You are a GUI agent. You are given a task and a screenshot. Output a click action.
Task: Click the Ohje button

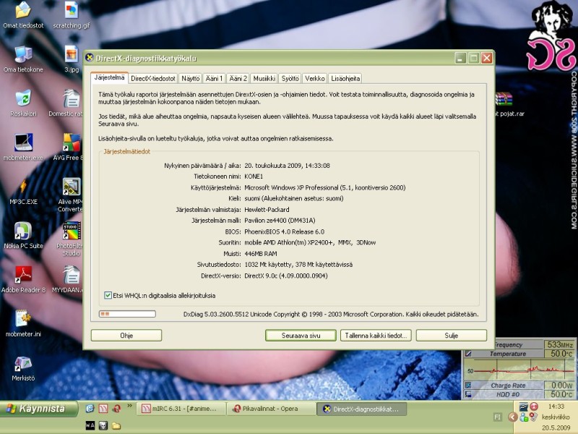tap(126, 336)
